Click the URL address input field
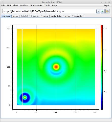 pyautogui.click(x=50, y=11)
